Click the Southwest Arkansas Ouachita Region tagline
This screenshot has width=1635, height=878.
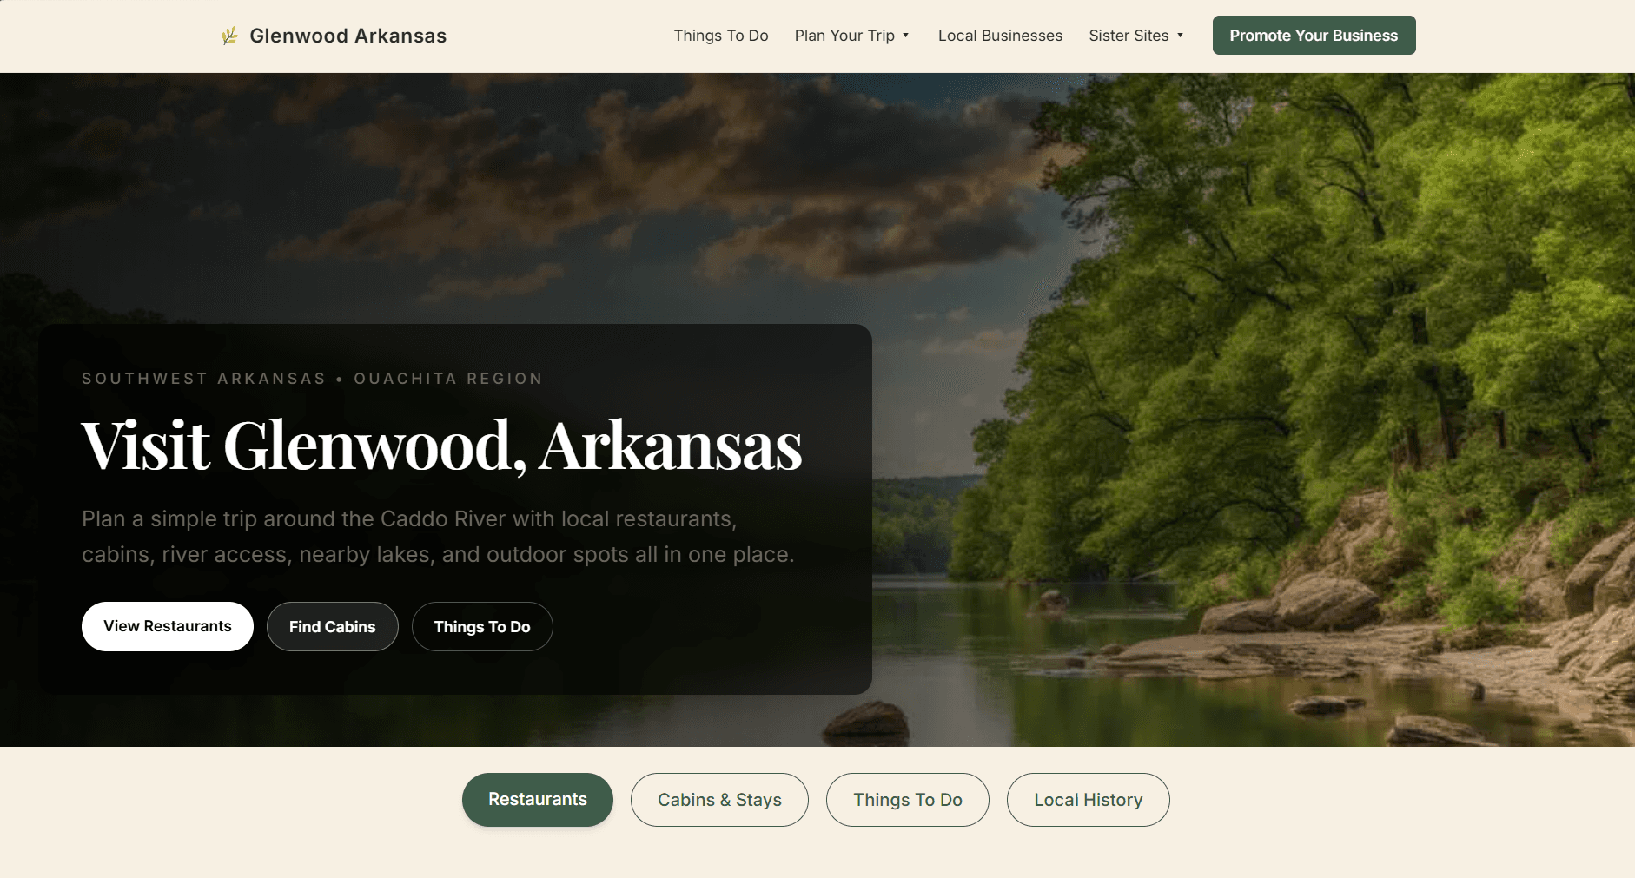click(x=312, y=379)
